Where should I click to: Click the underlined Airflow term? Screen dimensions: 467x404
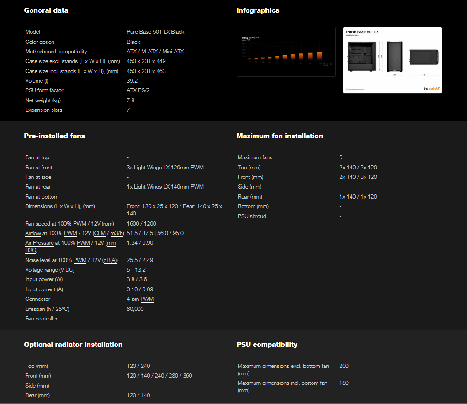[x=33, y=233]
